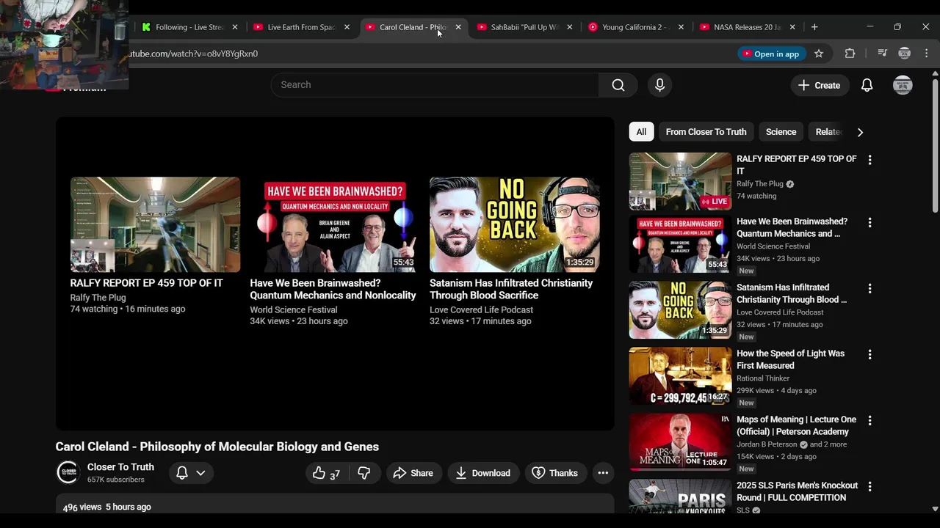
Task: Open options for Maps of Meaning video
Action: [869, 420]
